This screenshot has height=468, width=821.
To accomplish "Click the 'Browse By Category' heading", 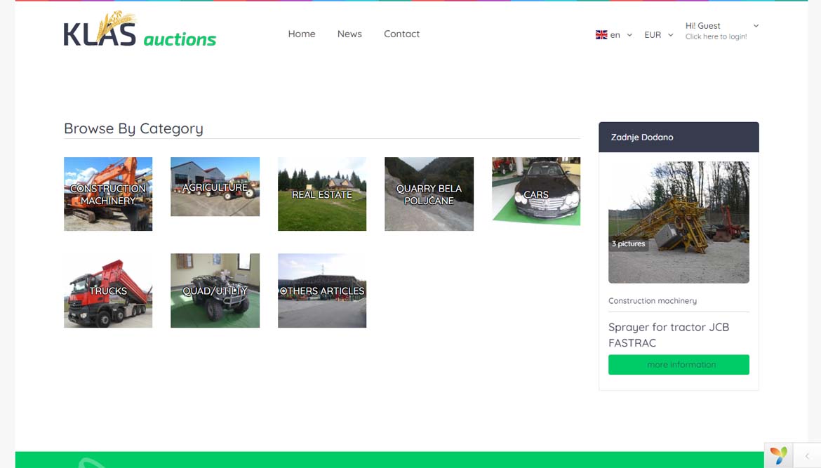I will pos(133,128).
